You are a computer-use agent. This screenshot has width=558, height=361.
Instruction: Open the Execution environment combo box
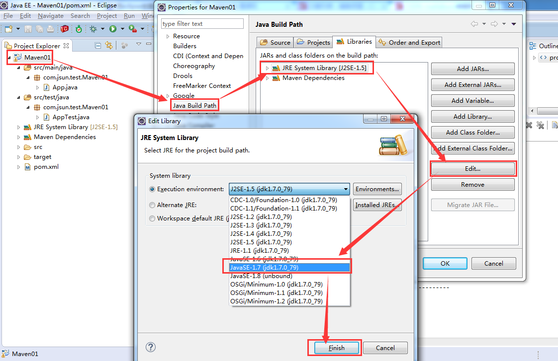coord(289,189)
